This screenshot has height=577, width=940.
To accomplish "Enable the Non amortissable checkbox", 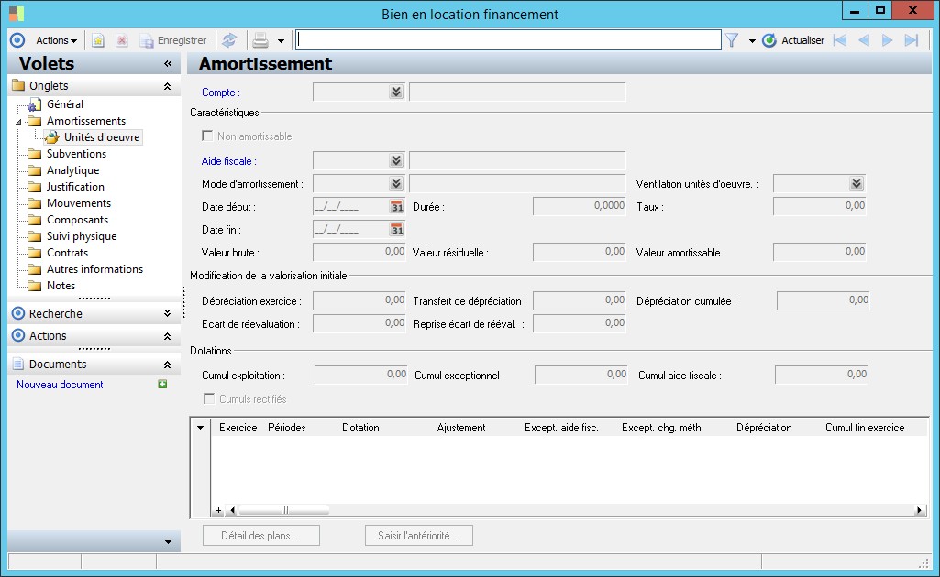I will 207,136.
